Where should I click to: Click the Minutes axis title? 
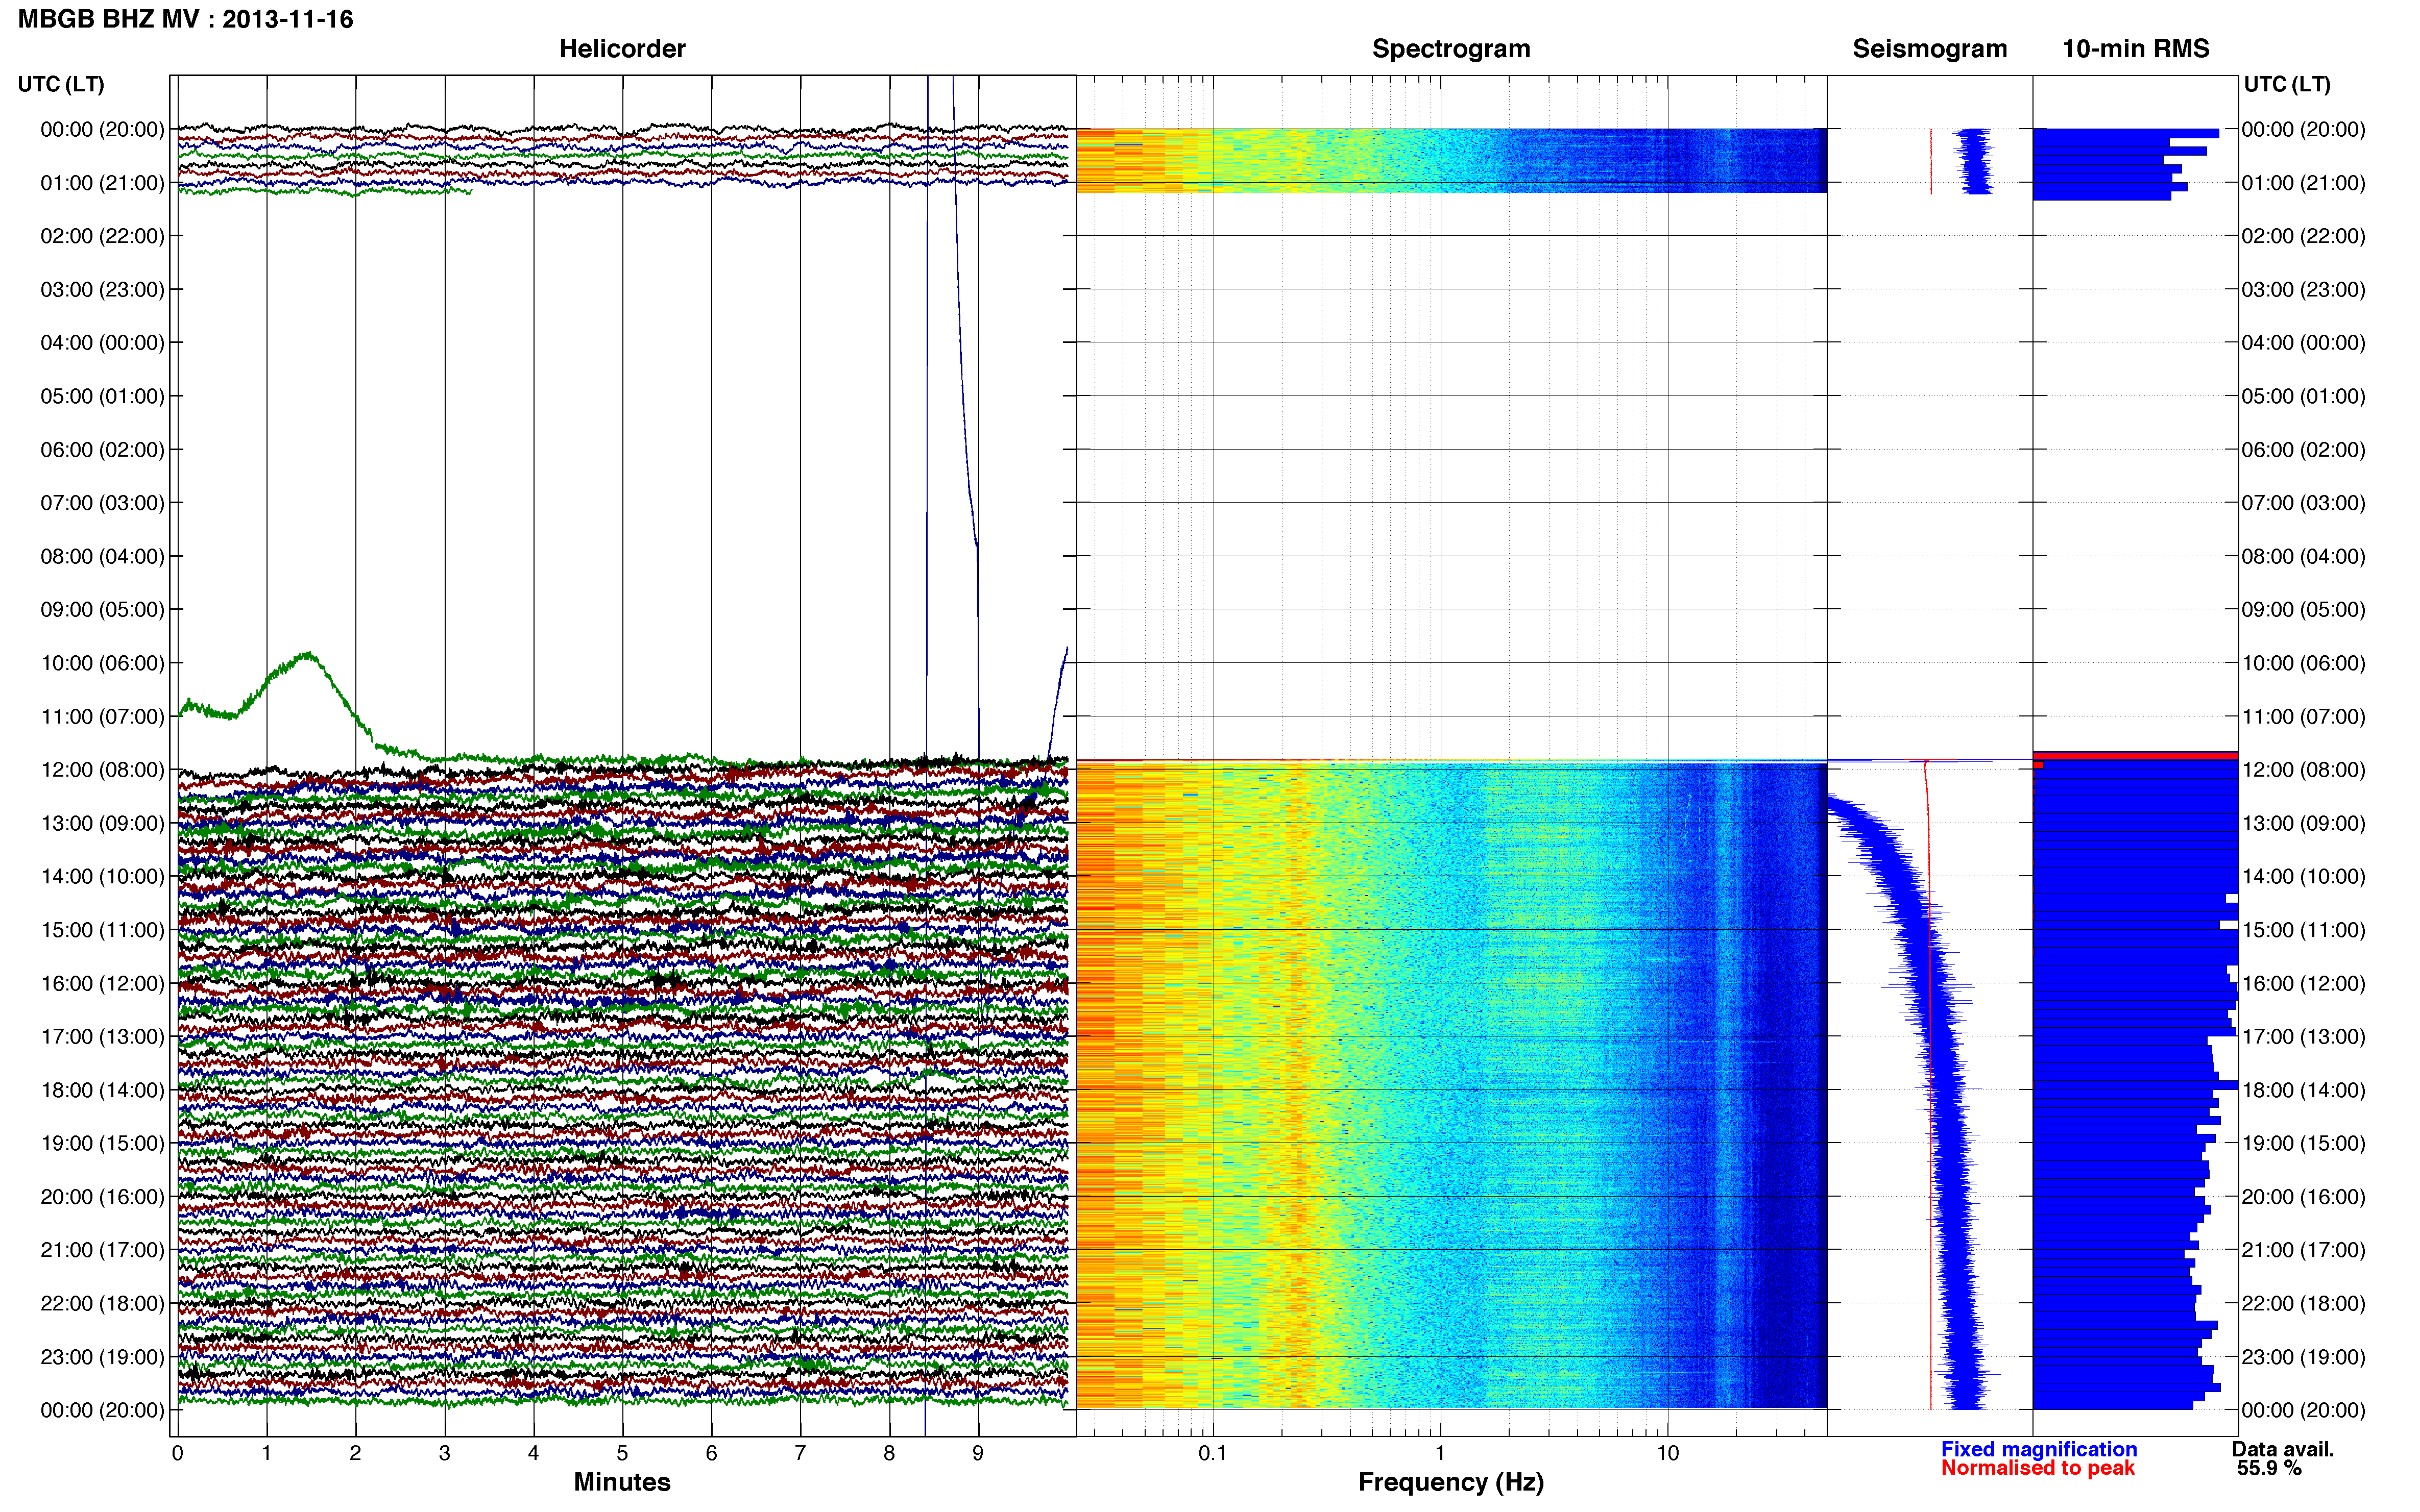[x=622, y=1482]
